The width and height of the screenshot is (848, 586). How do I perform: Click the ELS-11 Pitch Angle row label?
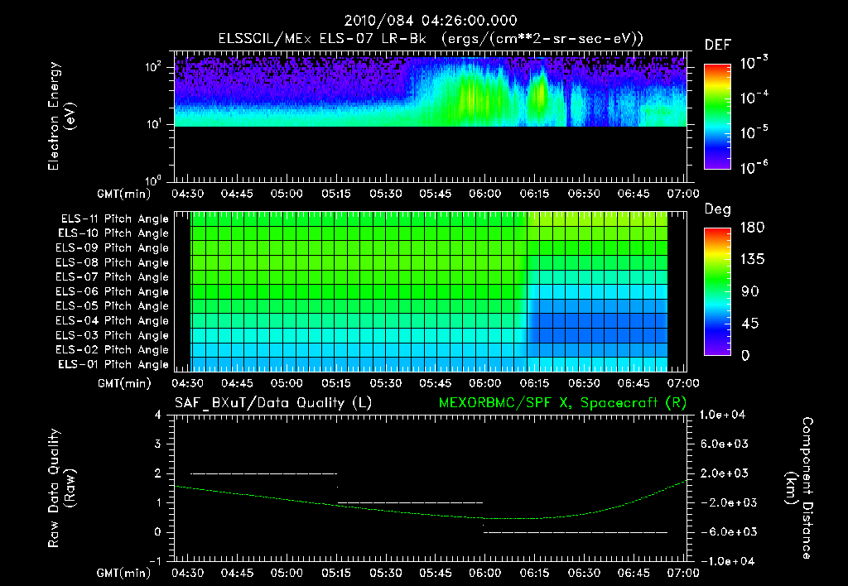pyautogui.click(x=114, y=219)
